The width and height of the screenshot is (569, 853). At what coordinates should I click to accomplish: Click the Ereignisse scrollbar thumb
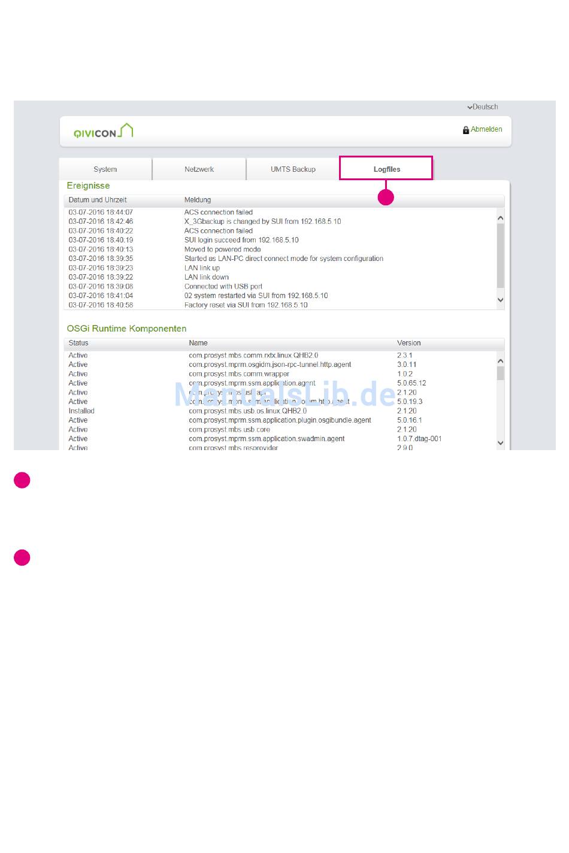click(x=501, y=254)
